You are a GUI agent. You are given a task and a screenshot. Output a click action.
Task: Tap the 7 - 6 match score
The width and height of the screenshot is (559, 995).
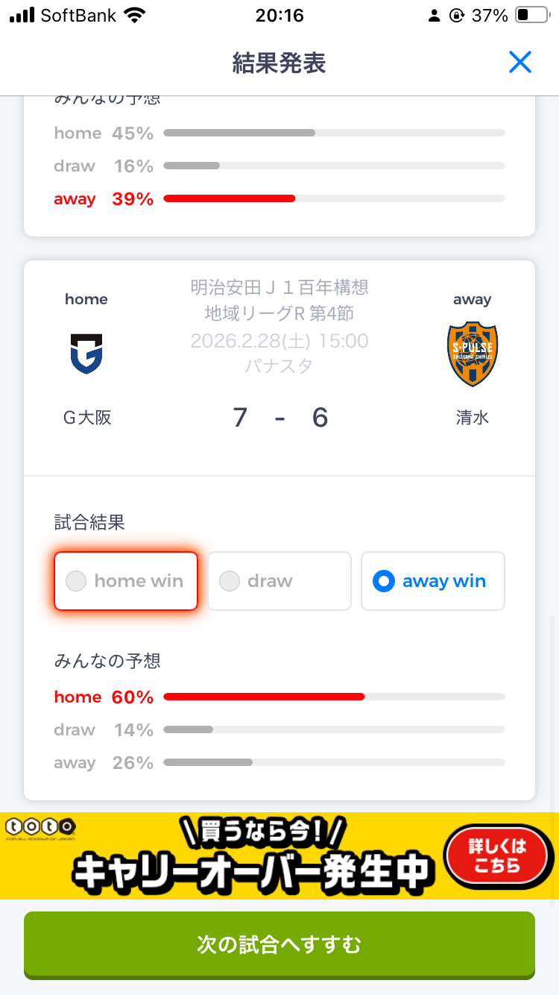click(x=279, y=418)
